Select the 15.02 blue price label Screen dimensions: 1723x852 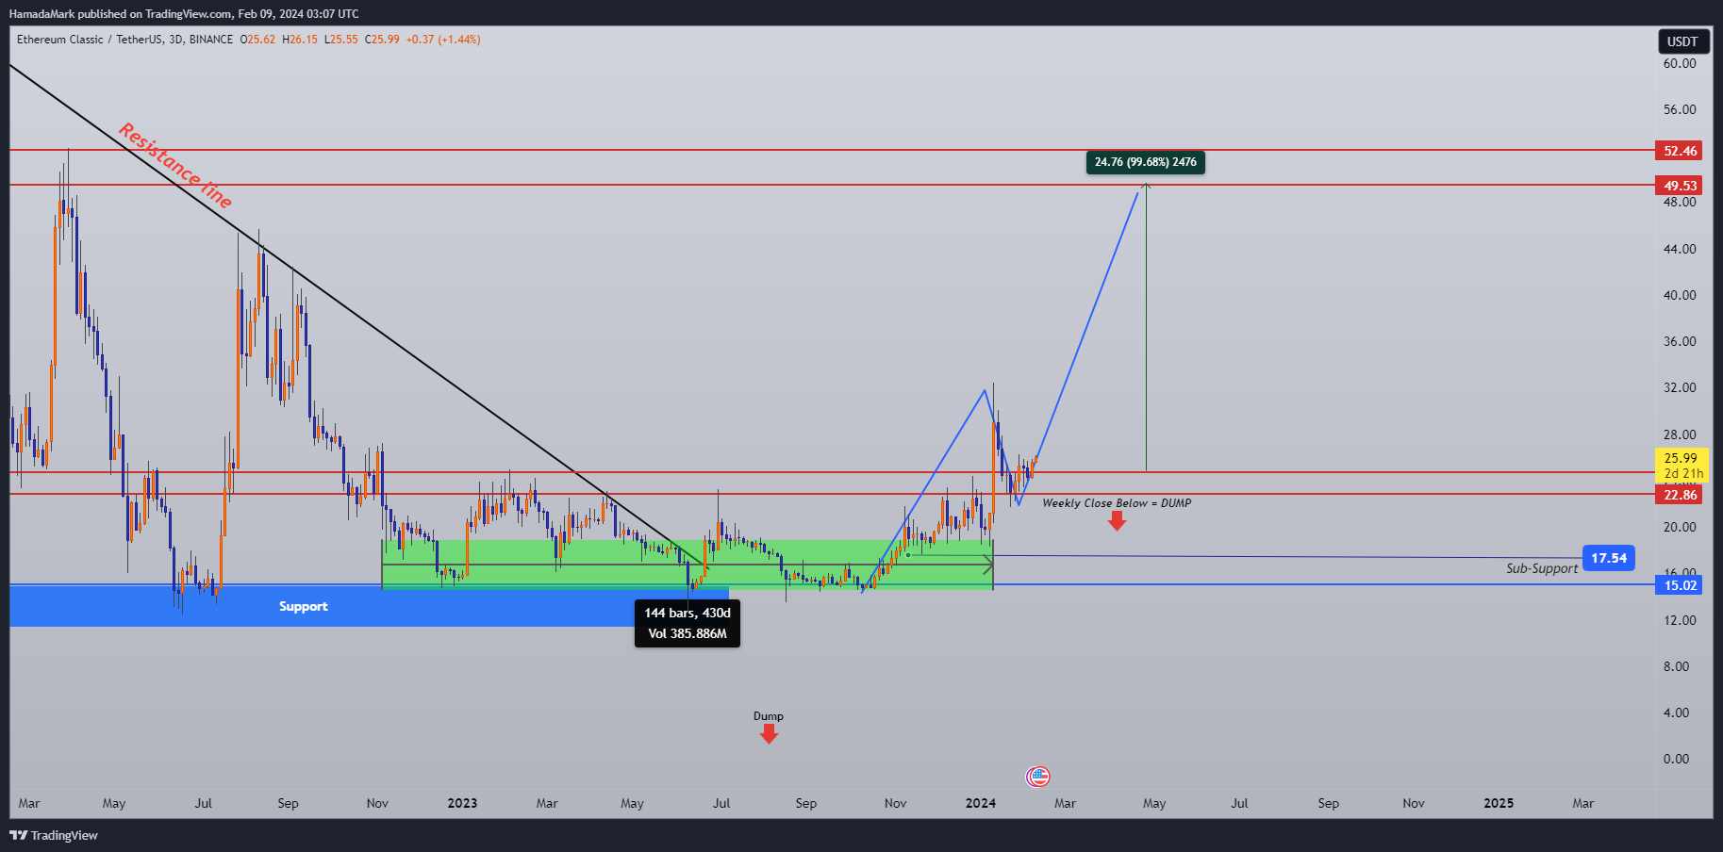(x=1680, y=585)
